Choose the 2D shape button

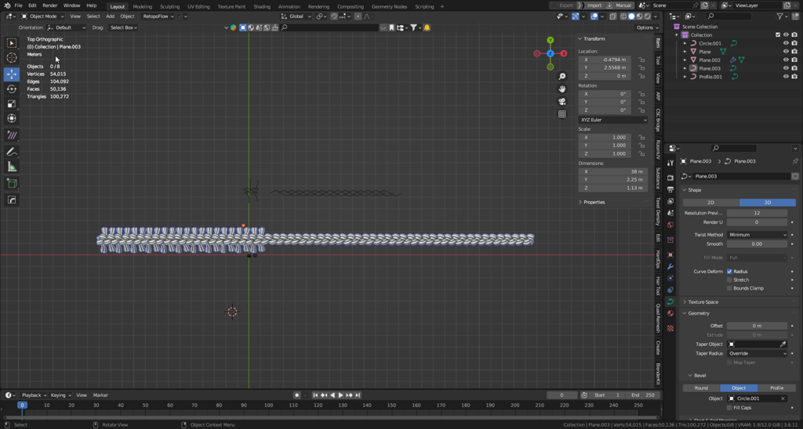point(710,203)
